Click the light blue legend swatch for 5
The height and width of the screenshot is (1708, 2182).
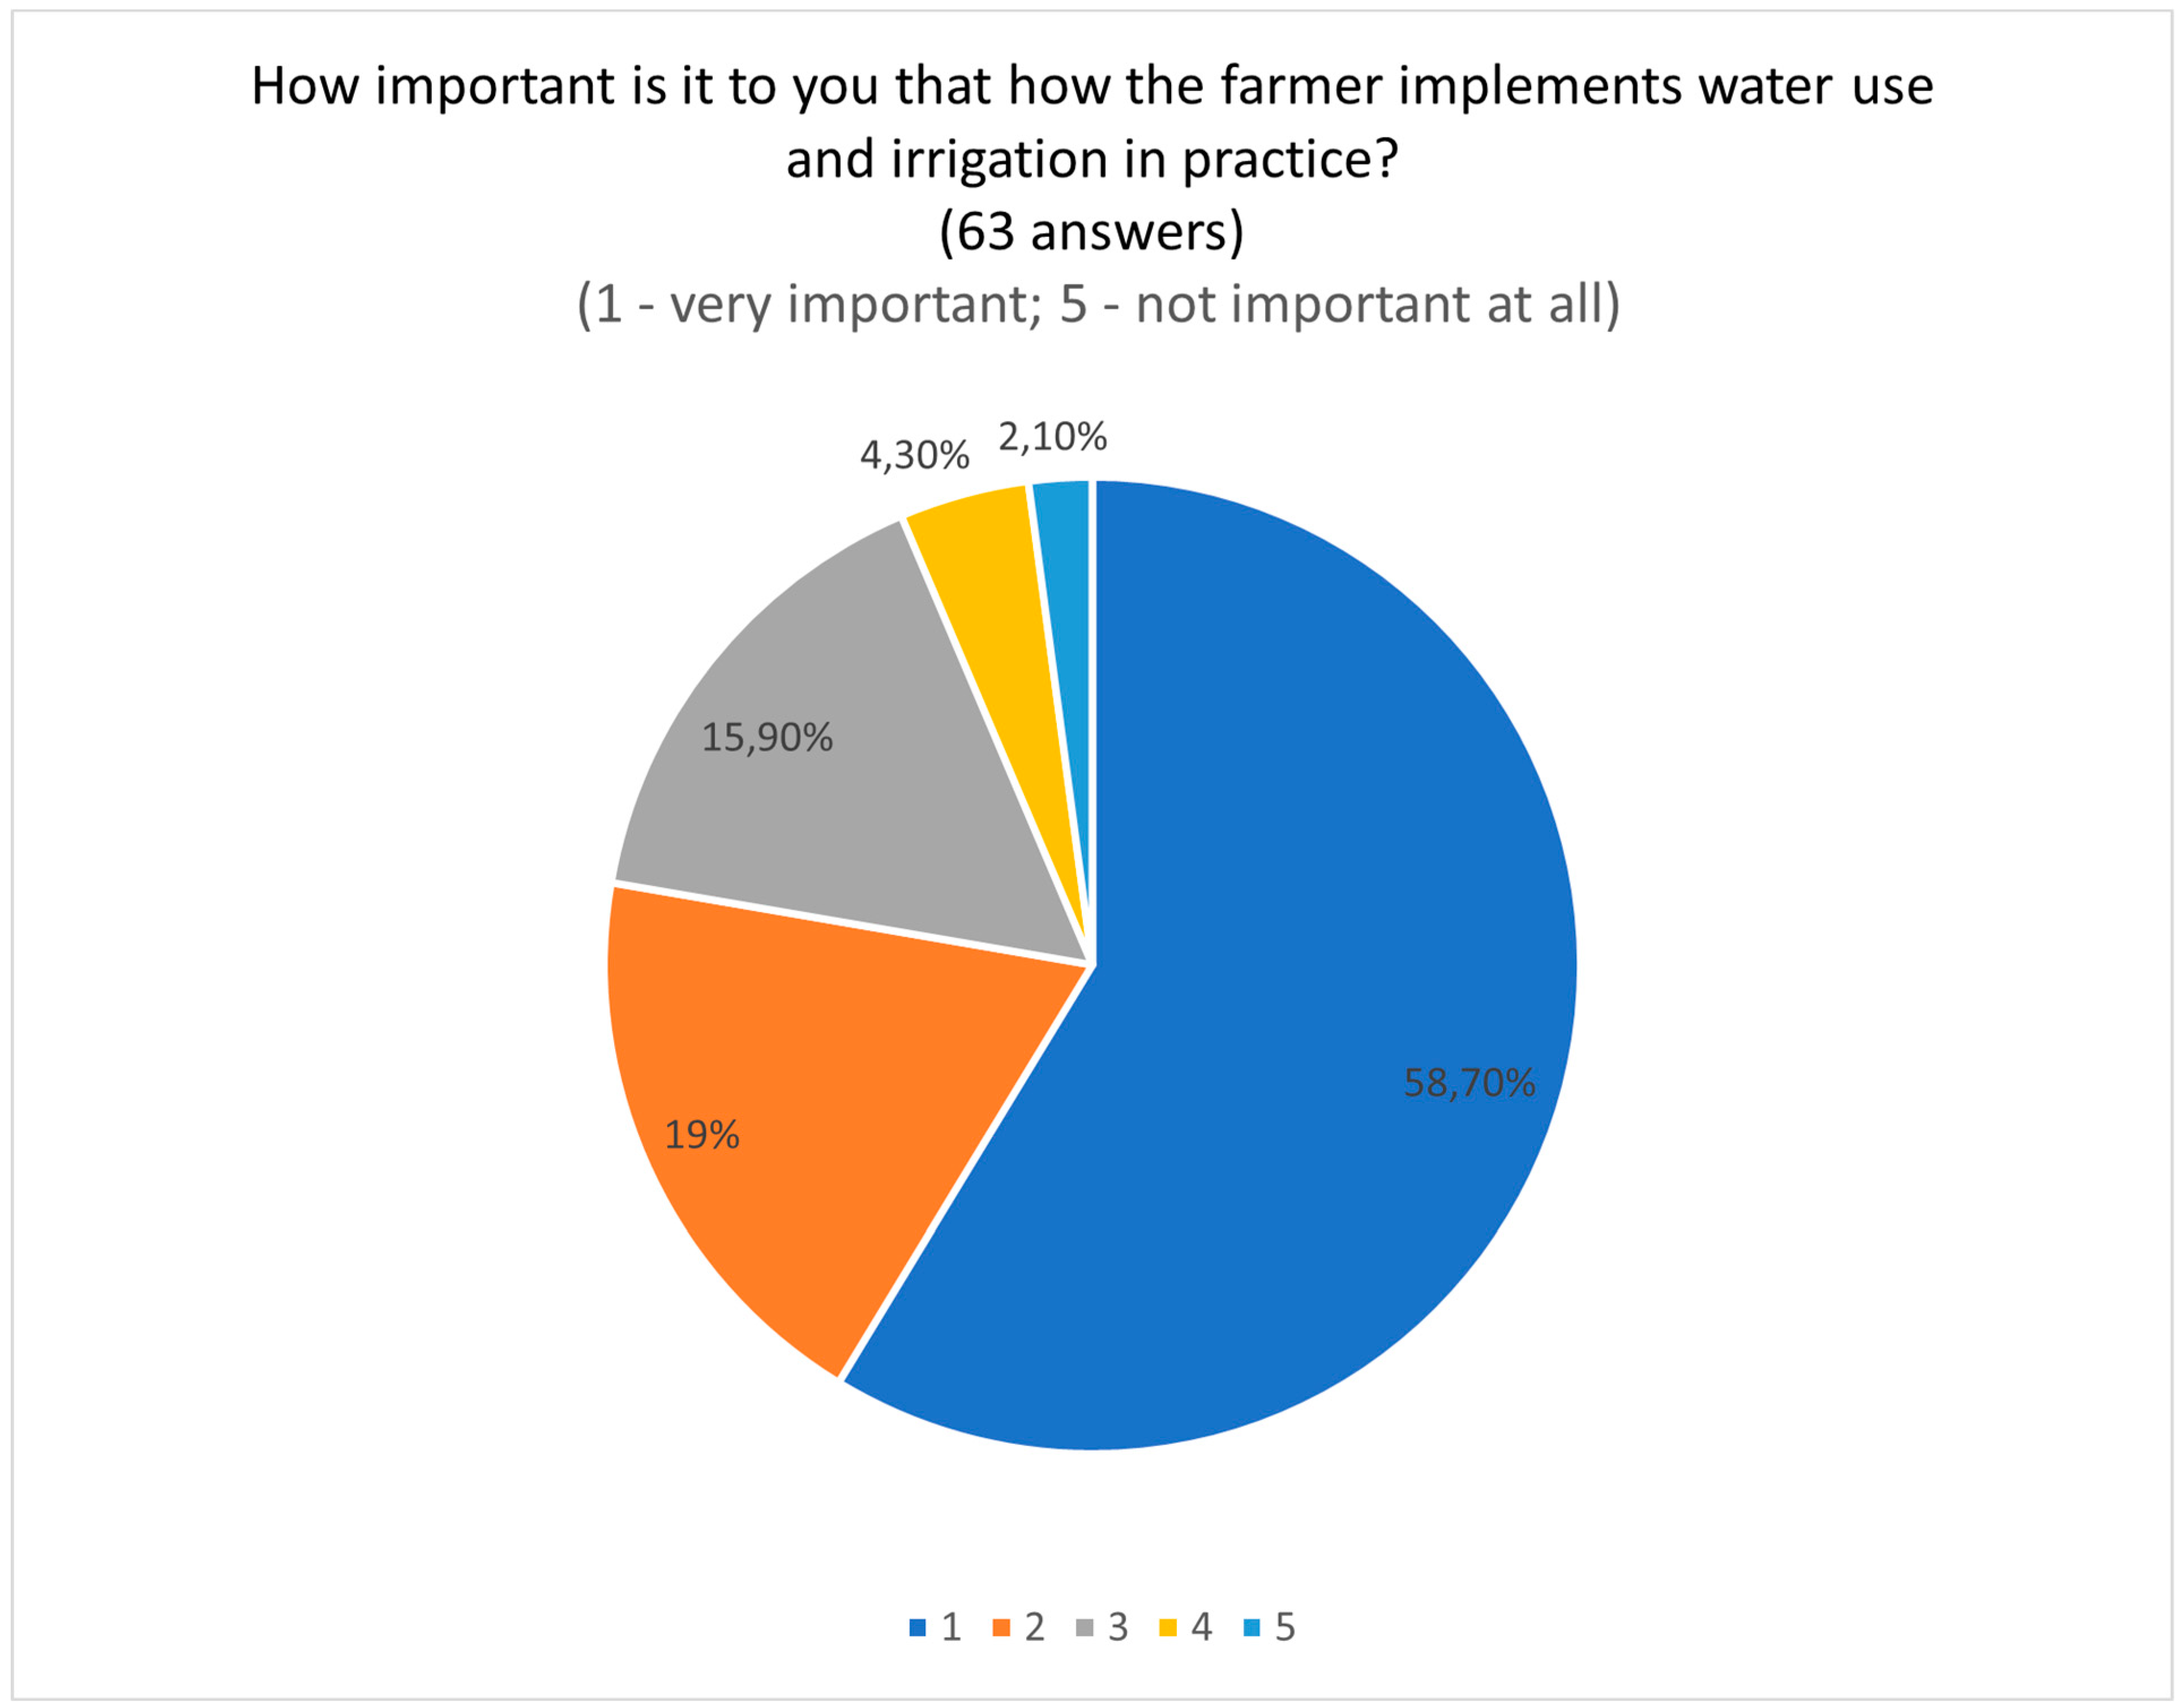point(1250,1628)
